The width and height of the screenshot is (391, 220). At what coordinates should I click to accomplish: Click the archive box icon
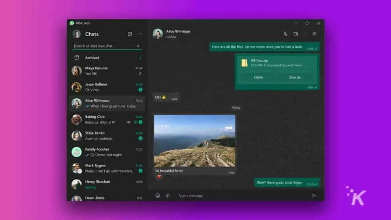coord(76,58)
